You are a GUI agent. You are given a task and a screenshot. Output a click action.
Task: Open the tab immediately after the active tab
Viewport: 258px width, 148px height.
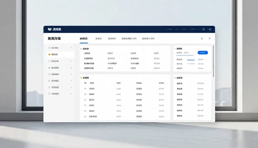98,39
